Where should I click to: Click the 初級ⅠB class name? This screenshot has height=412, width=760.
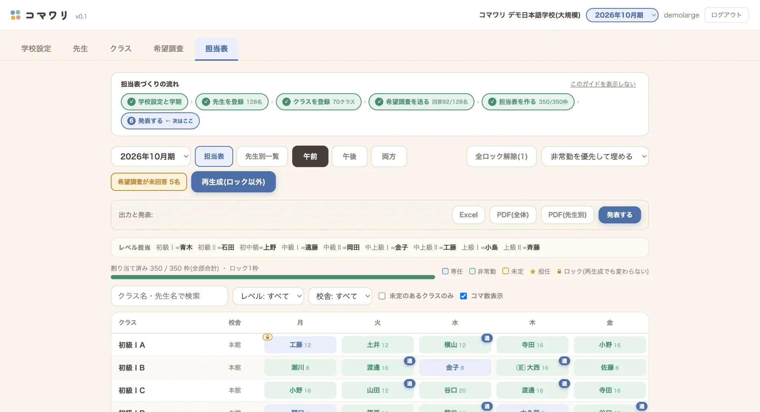[131, 368]
